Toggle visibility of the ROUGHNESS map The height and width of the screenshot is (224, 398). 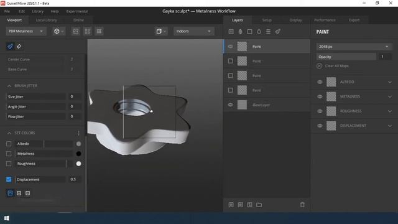[320, 111]
